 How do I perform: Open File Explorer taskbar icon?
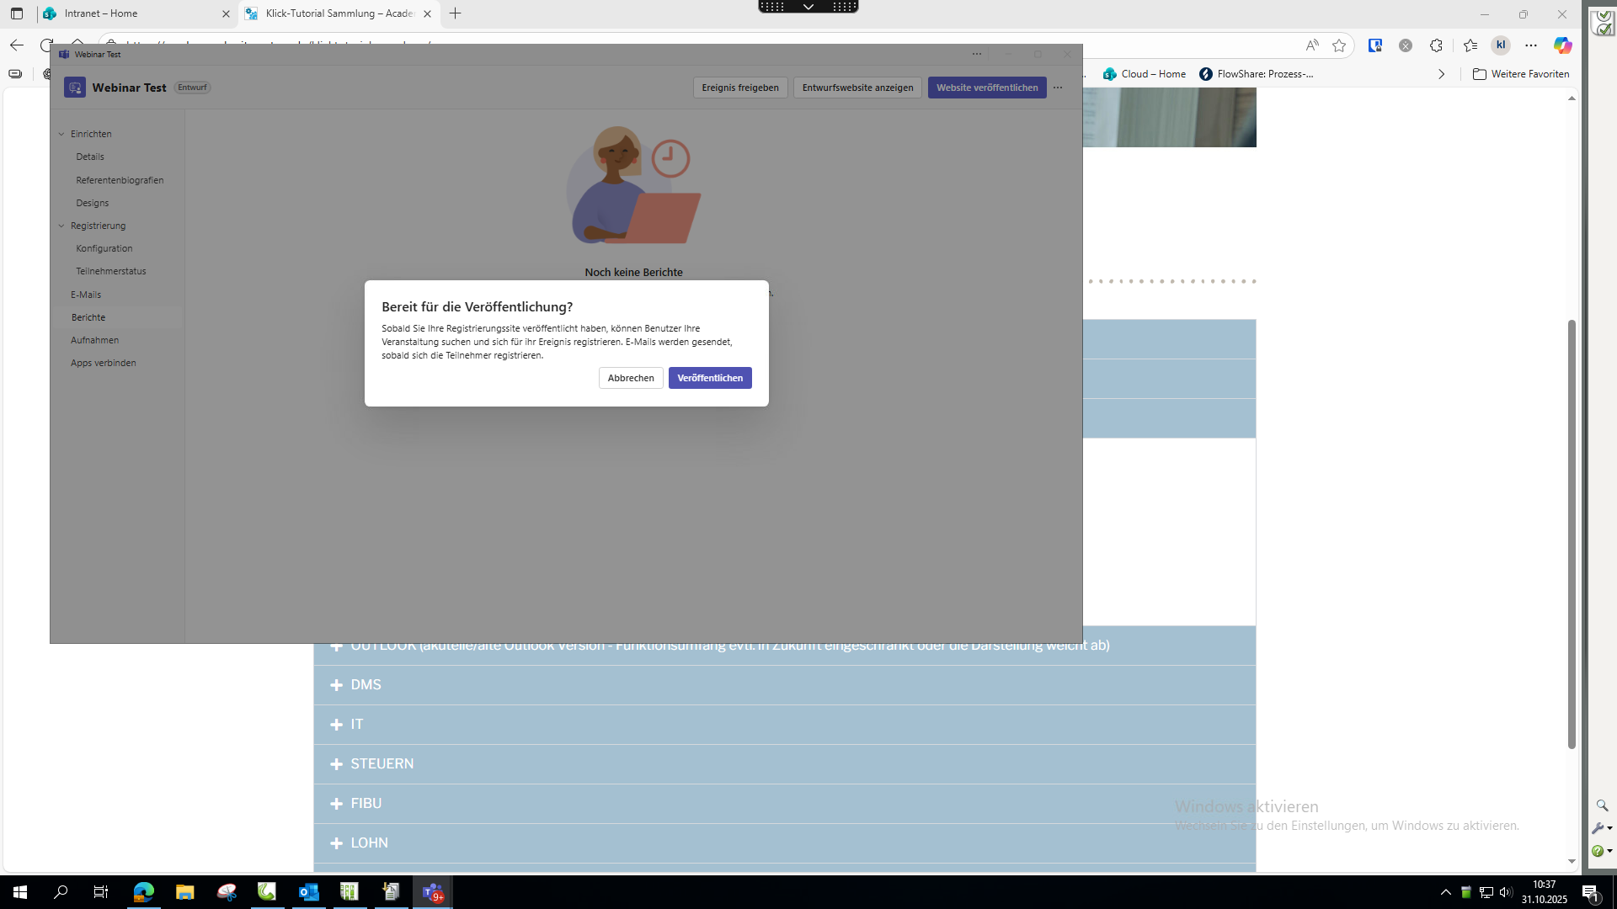(x=184, y=892)
